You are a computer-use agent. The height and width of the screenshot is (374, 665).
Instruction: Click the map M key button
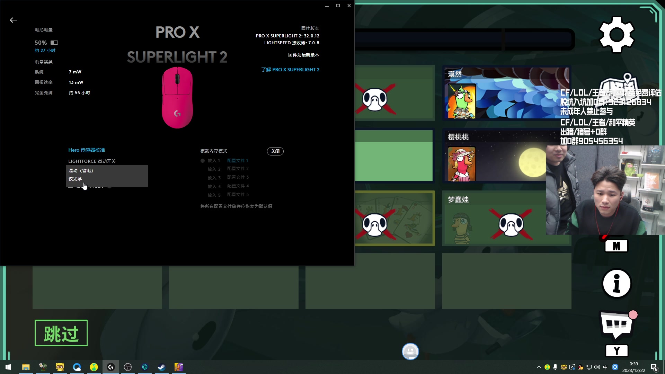[616, 246]
